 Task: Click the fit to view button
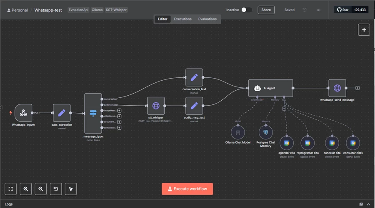point(11,189)
